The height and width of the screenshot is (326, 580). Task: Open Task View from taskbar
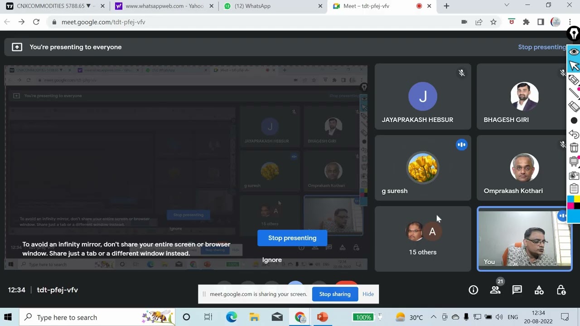coord(208,317)
